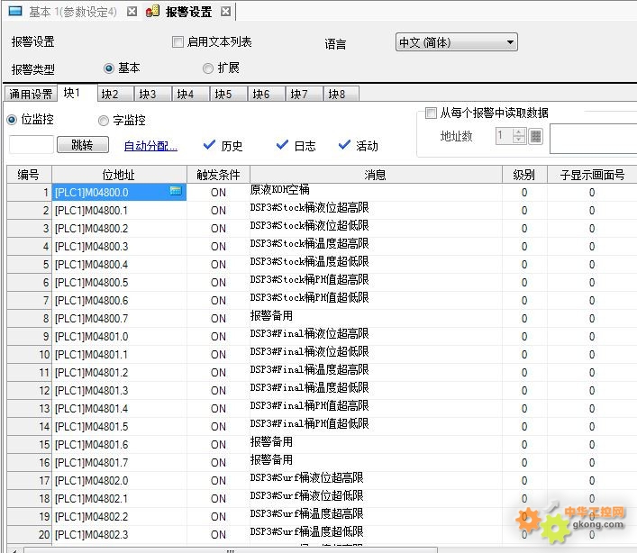637x553 pixels.
Task: Click the 跳转 button
Action: tap(83, 145)
